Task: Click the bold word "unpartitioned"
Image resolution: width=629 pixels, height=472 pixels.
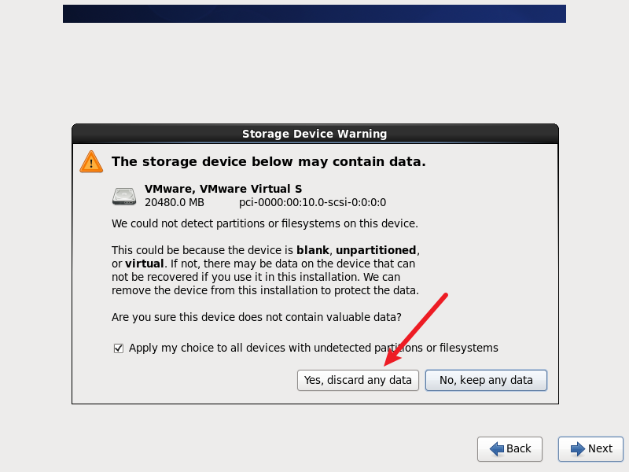Action: 376,250
